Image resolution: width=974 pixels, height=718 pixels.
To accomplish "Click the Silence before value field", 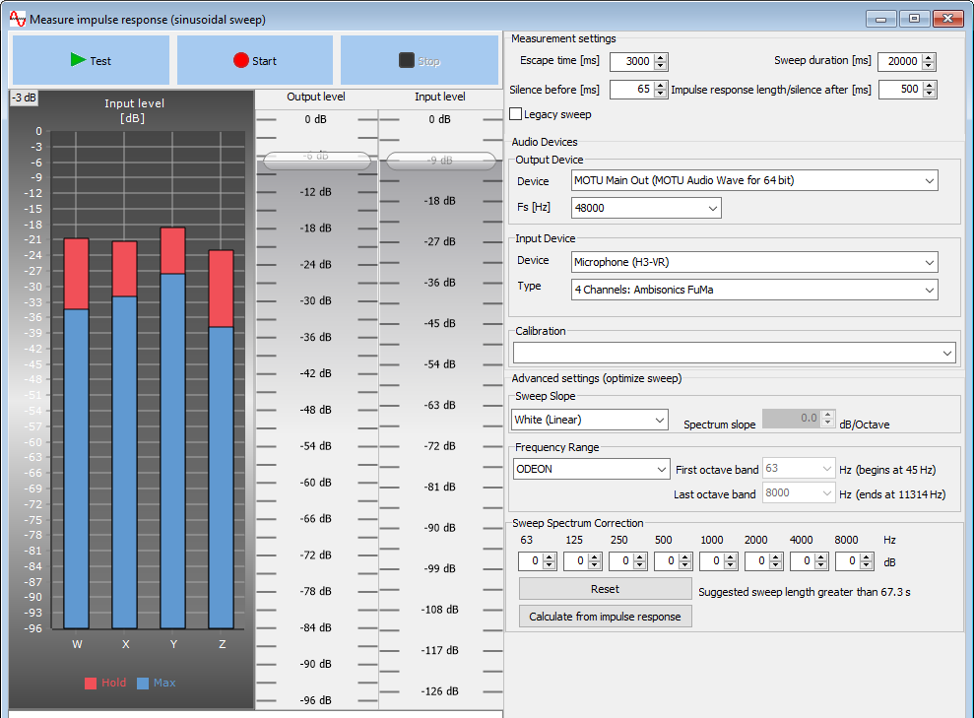I will [631, 90].
